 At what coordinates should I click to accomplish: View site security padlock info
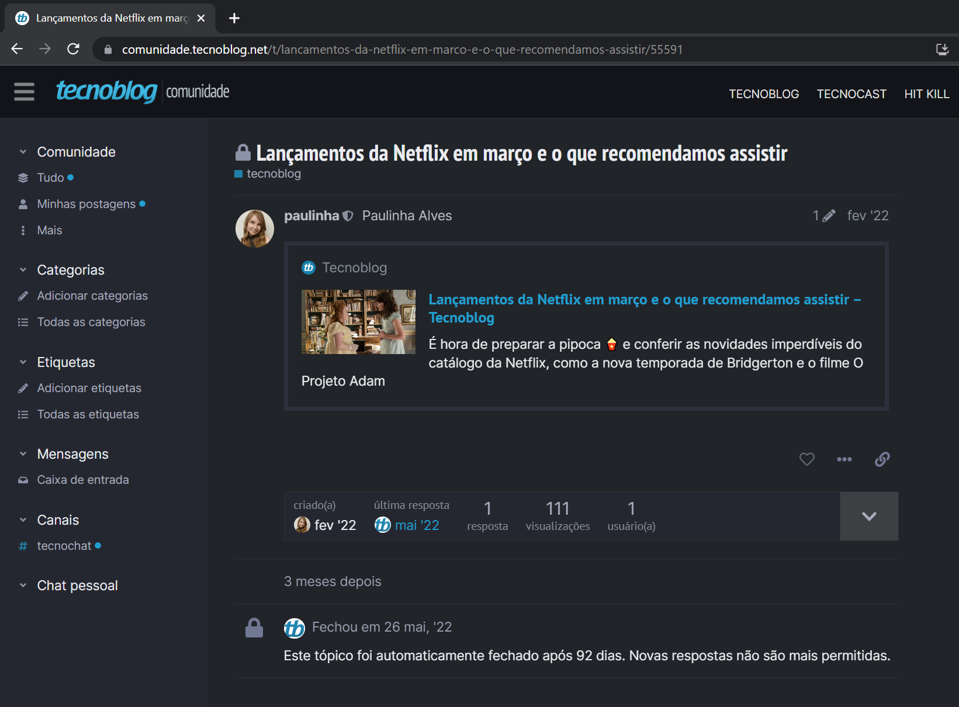(x=108, y=50)
